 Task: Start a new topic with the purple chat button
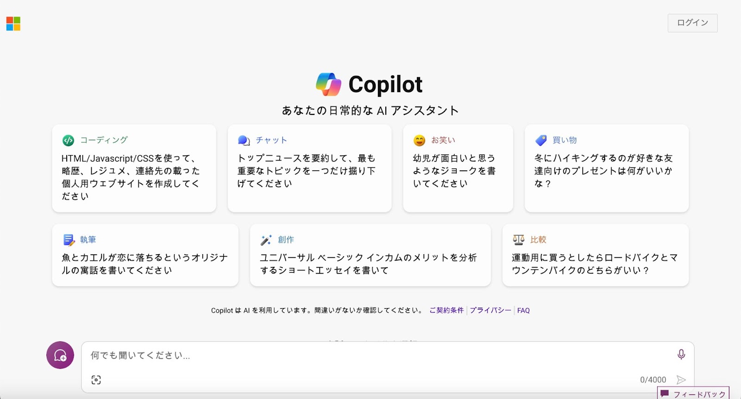click(x=60, y=355)
